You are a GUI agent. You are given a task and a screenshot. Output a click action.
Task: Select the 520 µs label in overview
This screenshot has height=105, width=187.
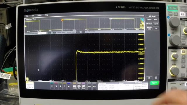87,30
